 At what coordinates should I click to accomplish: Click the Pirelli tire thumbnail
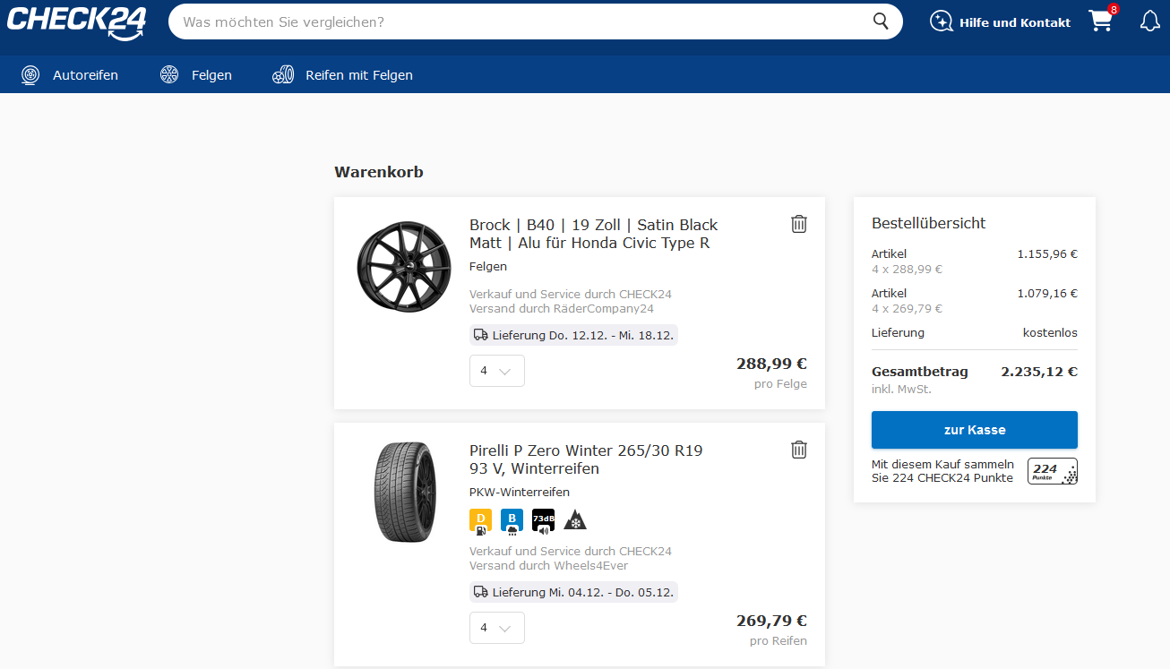[403, 491]
